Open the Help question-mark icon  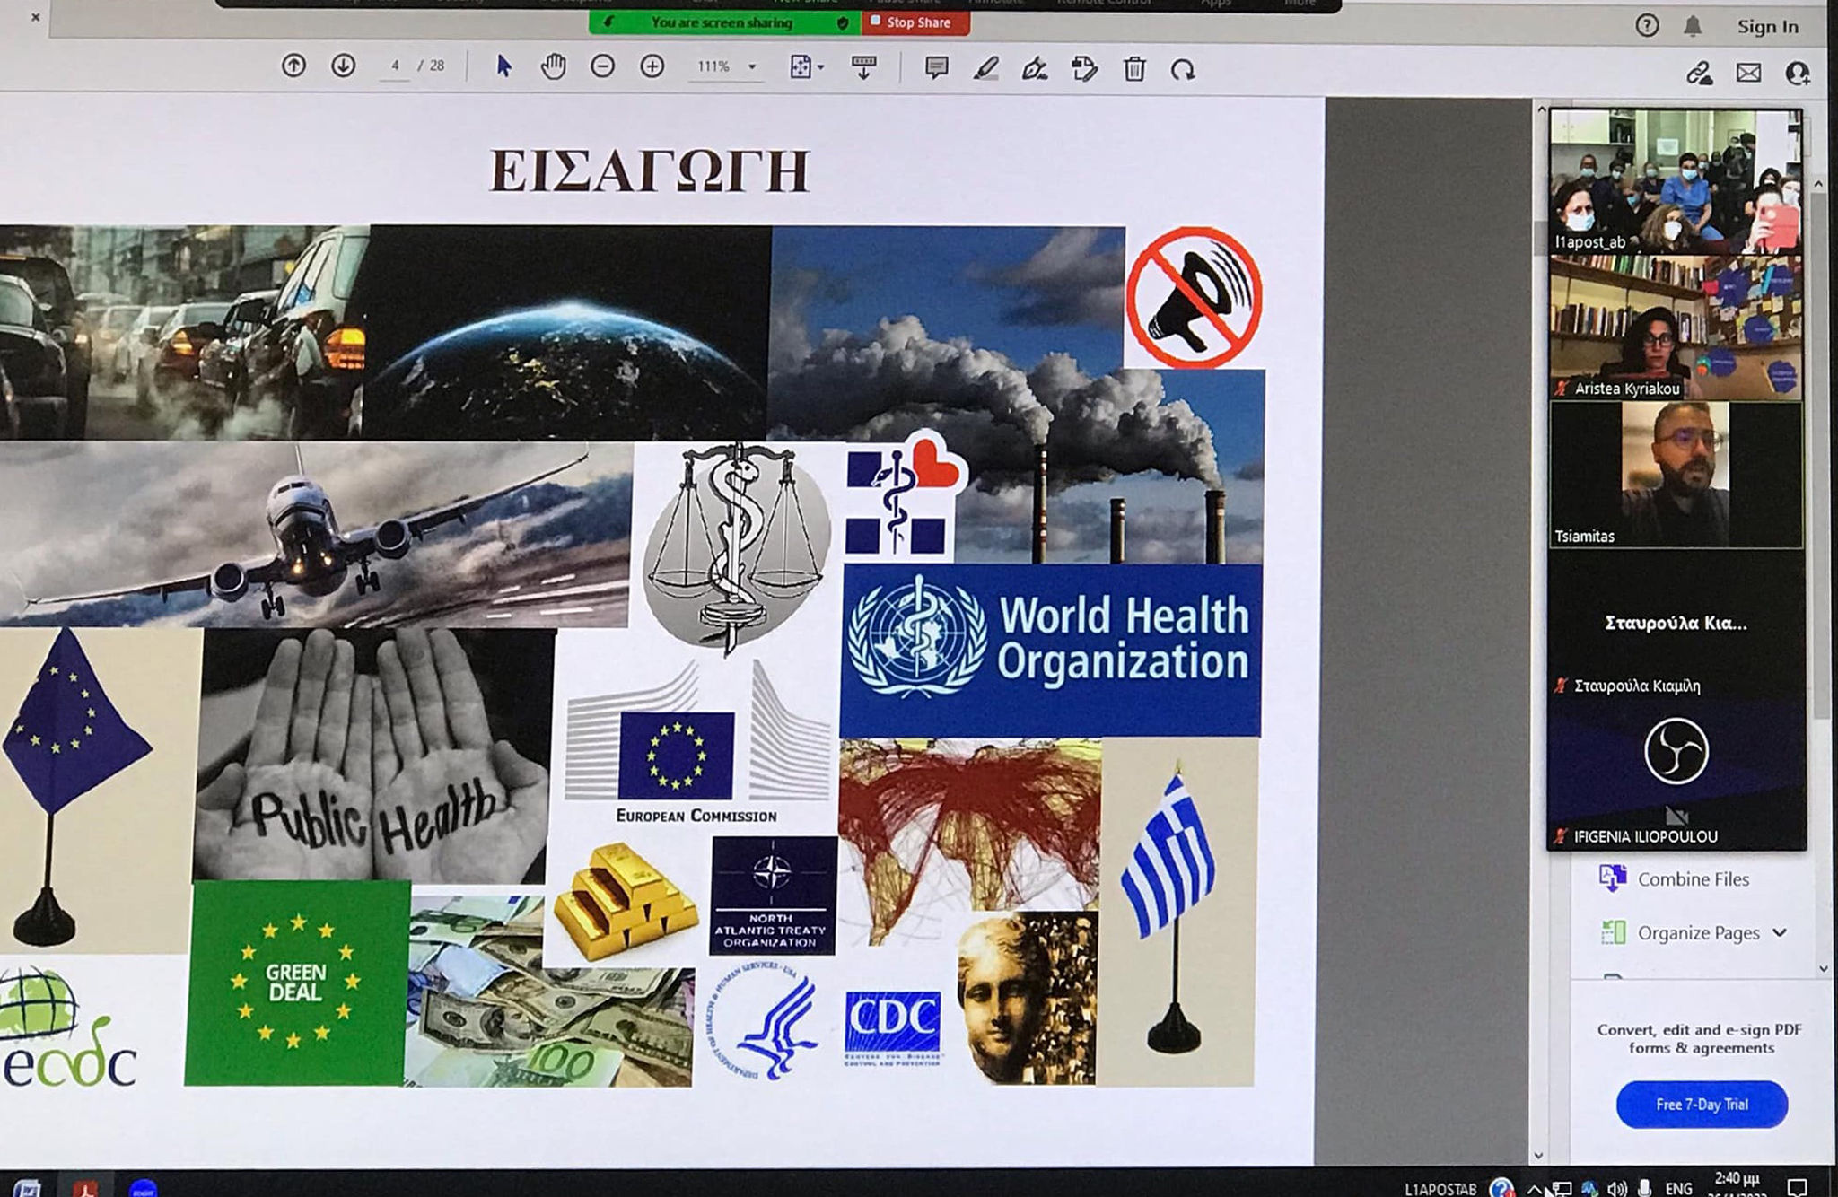pyautogui.click(x=1647, y=25)
